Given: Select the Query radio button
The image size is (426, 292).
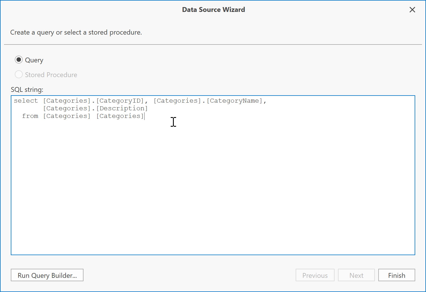Looking at the screenshot, I should click(19, 60).
